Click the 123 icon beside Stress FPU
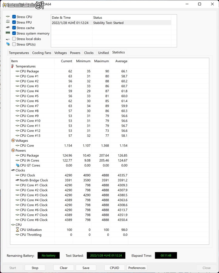Screen dimensions: 219x273 pos(8,21)
